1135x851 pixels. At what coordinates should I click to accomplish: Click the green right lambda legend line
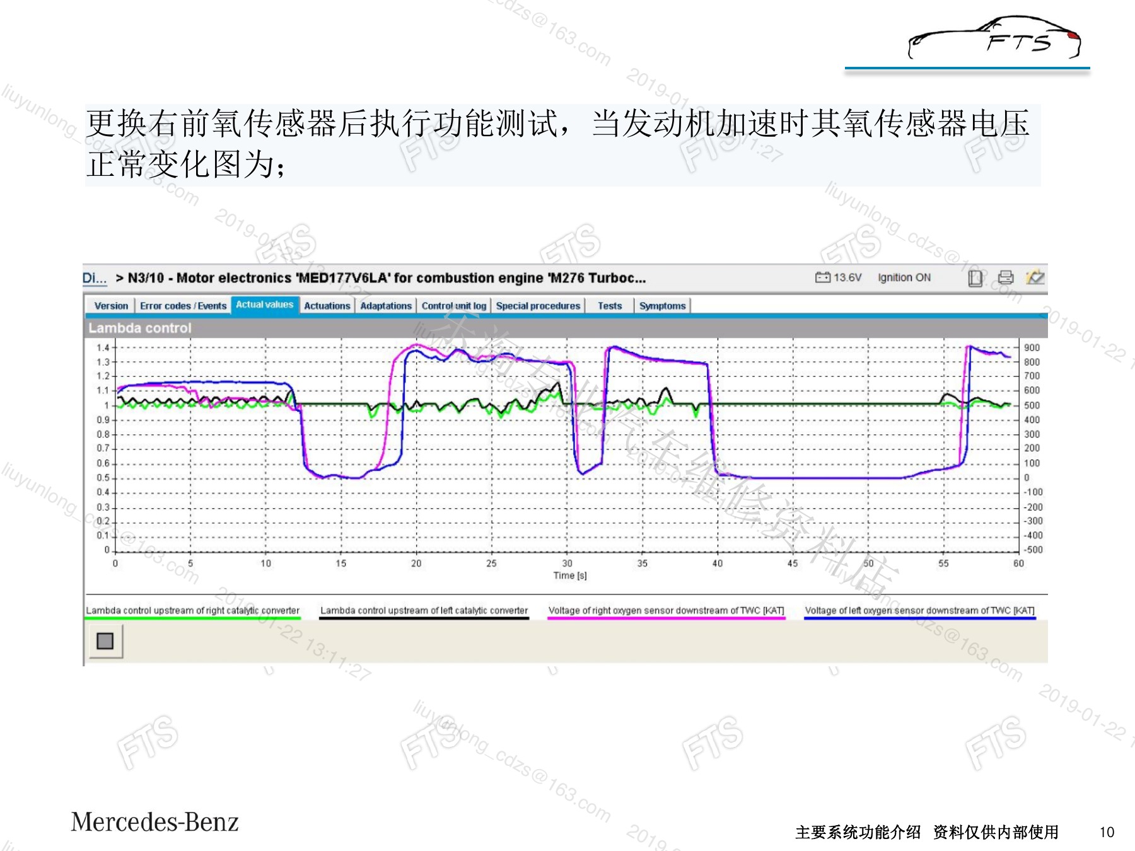(192, 618)
